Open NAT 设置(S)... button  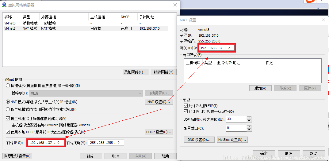click(x=159, y=102)
